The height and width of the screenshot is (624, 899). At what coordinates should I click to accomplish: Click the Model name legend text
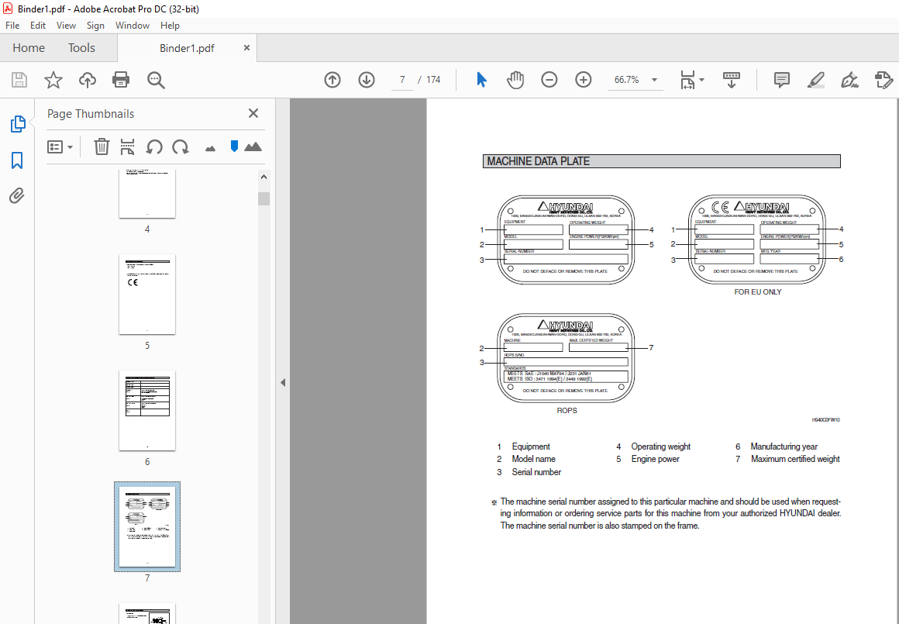tap(534, 459)
